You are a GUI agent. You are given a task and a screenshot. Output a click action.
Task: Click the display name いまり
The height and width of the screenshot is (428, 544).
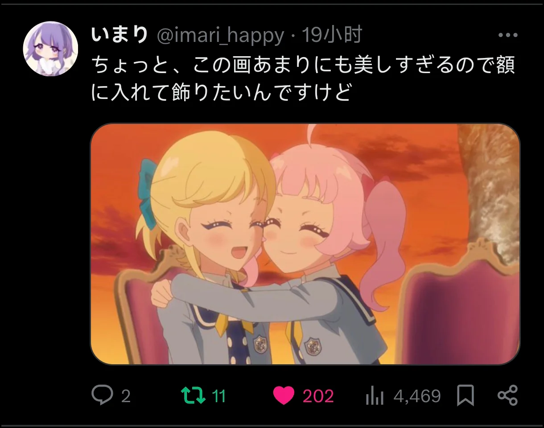(120, 35)
